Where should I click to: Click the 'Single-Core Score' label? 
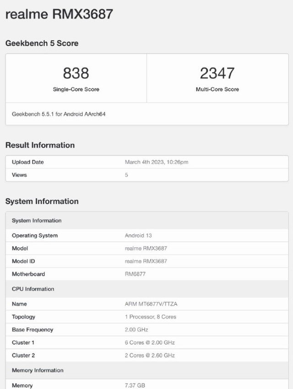[76, 89]
